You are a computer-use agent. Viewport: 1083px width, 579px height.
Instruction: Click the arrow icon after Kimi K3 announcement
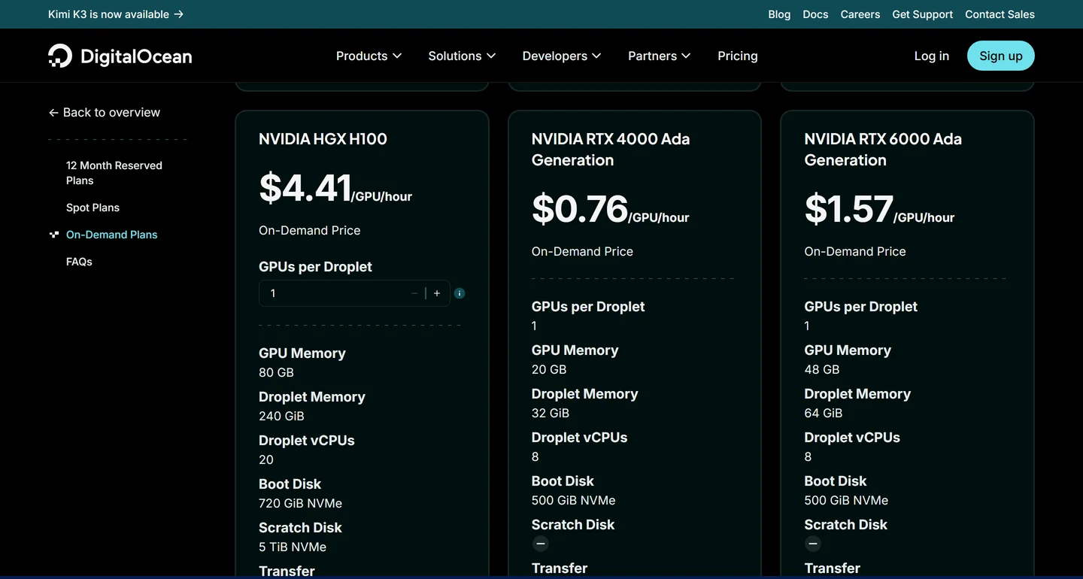coord(178,14)
